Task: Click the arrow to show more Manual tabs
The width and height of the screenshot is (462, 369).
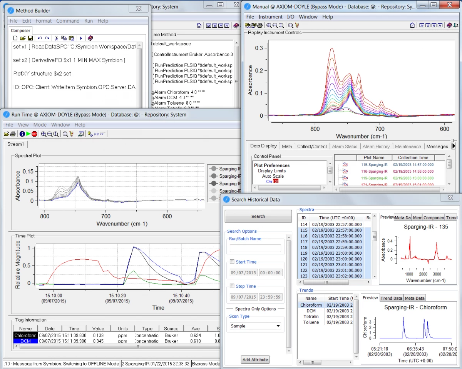Action: (454, 146)
